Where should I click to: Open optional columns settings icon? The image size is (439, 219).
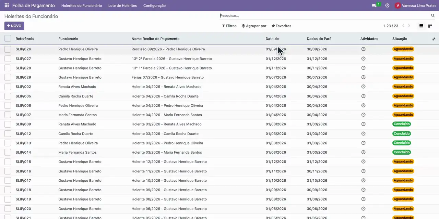pos(434,39)
